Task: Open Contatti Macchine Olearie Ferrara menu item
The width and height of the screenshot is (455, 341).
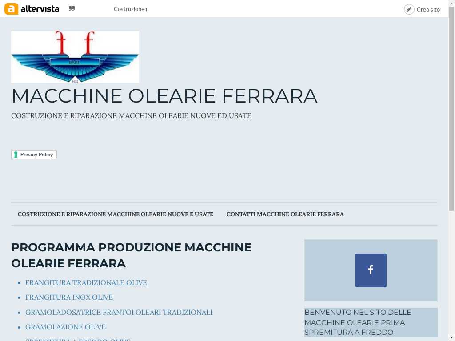Action: click(285, 214)
